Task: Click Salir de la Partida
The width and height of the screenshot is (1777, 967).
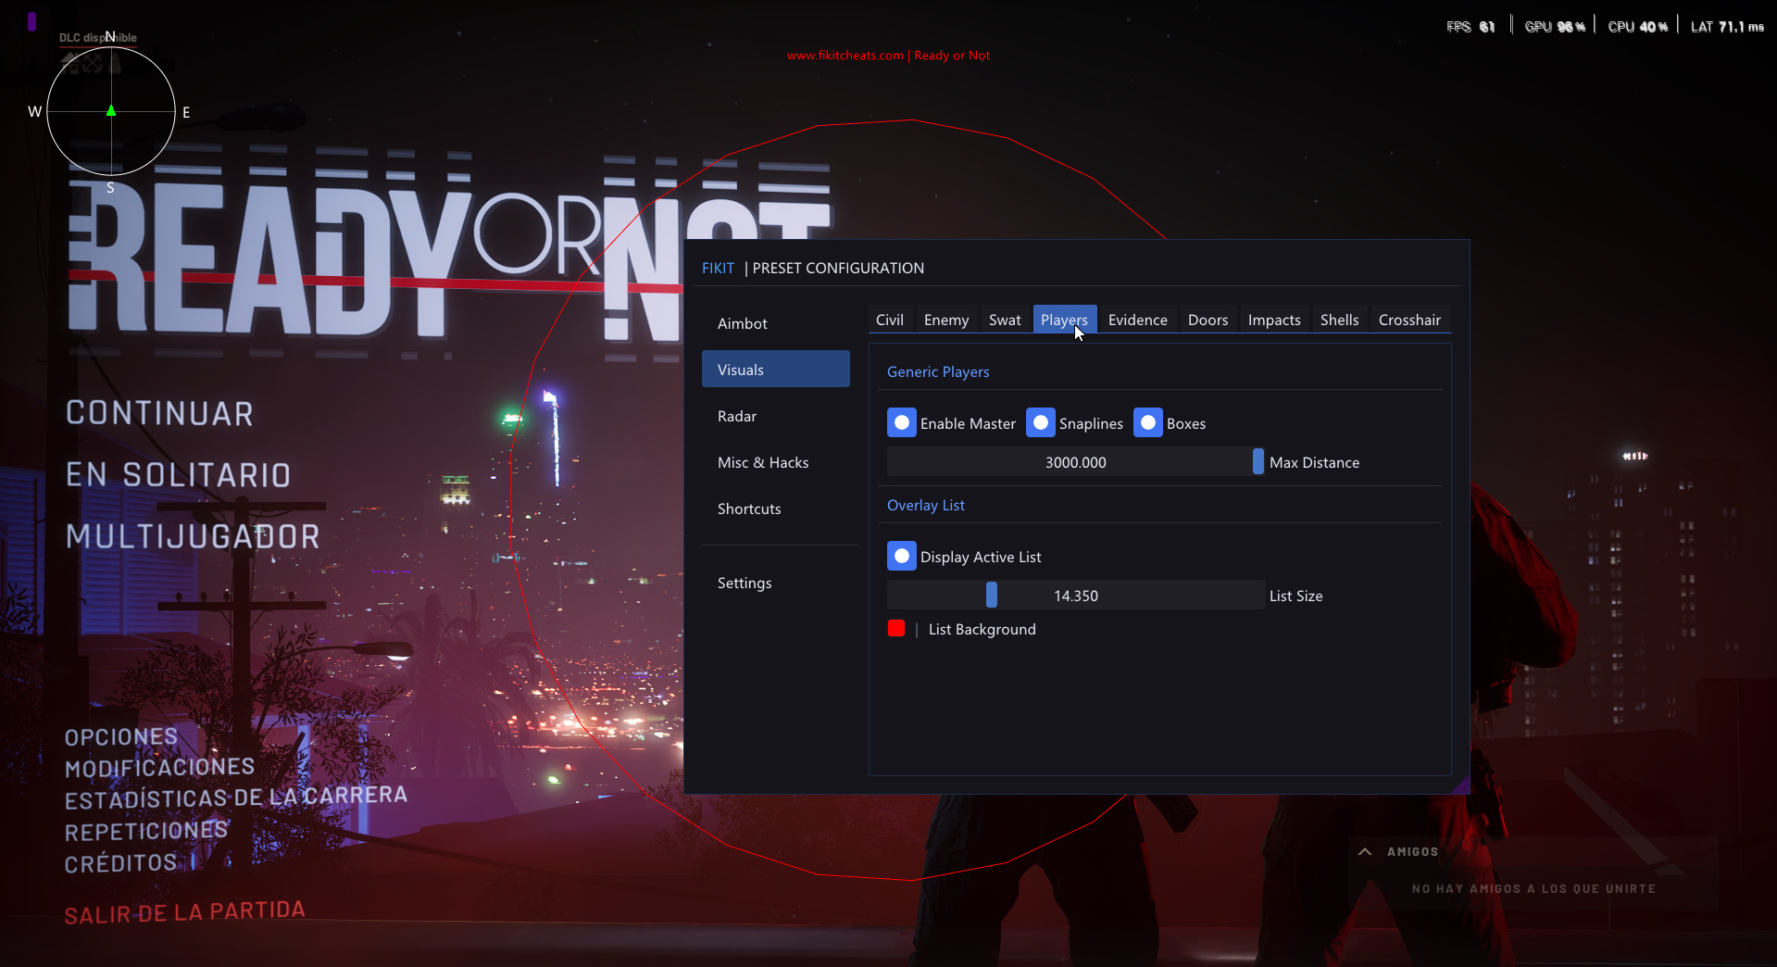Action: tap(183, 910)
